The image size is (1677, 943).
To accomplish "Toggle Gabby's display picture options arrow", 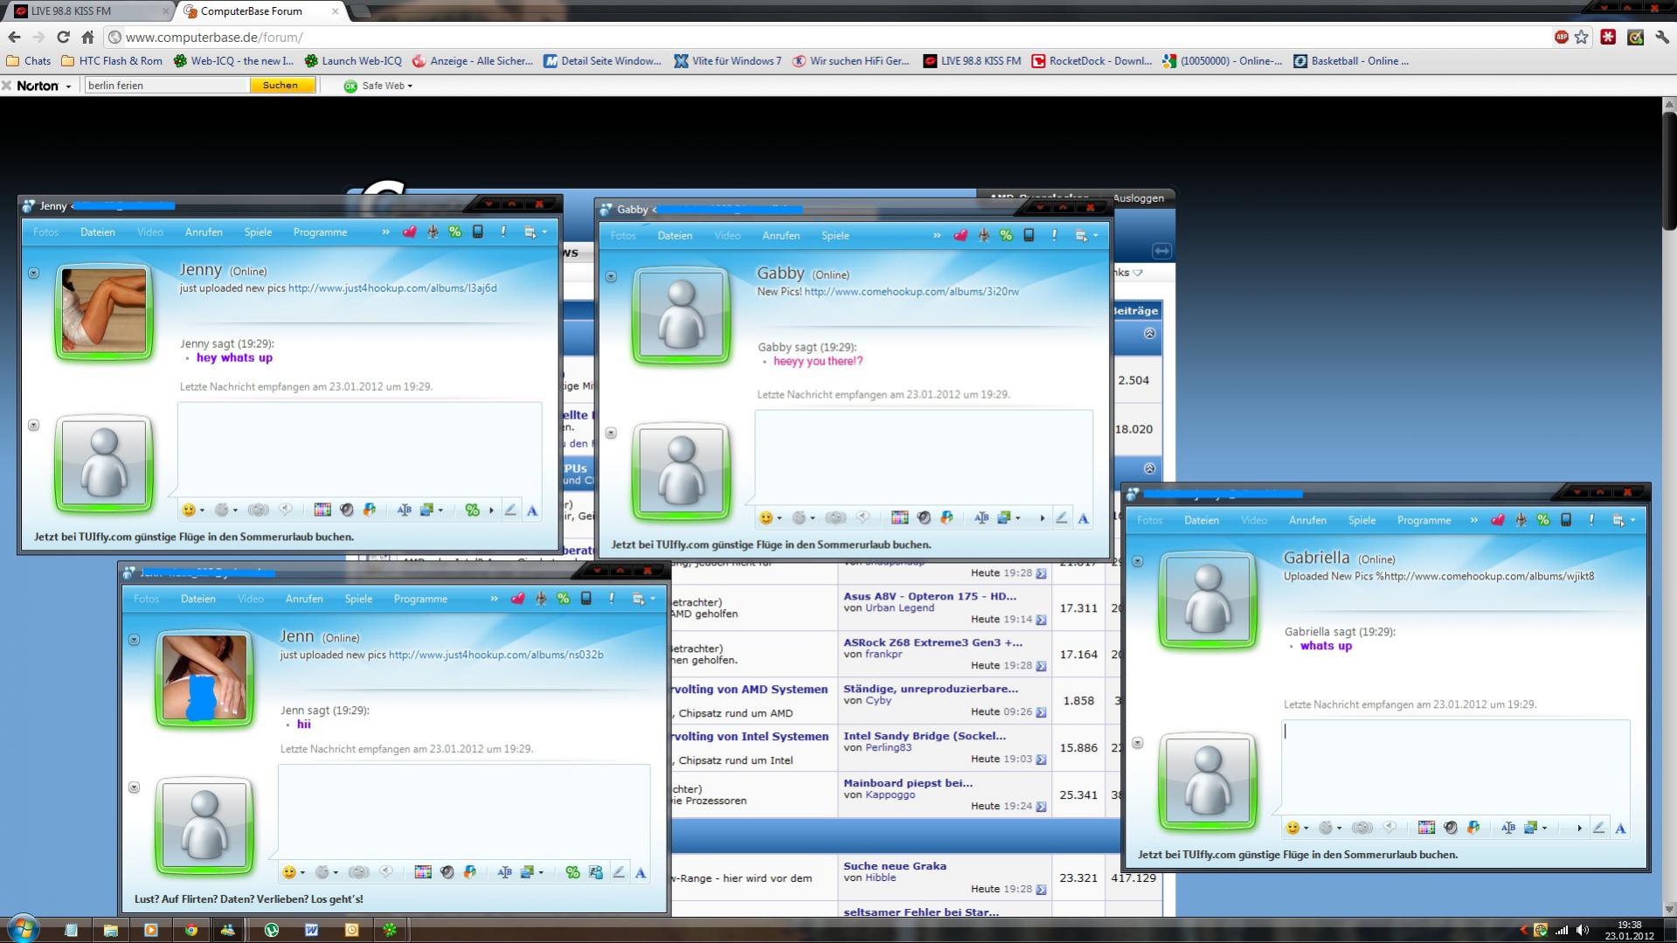I will (x=612, y=276).
